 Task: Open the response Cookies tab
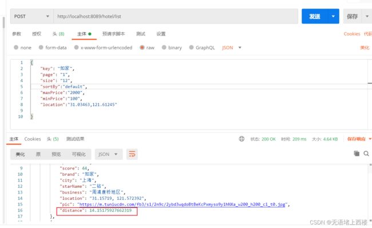point(33,139)
